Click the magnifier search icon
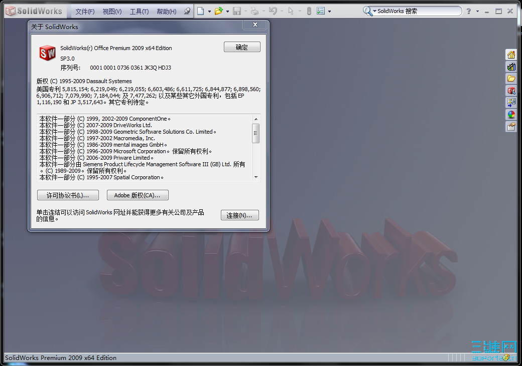The height and width of the screenshot is (366, 522). point(367,12)
